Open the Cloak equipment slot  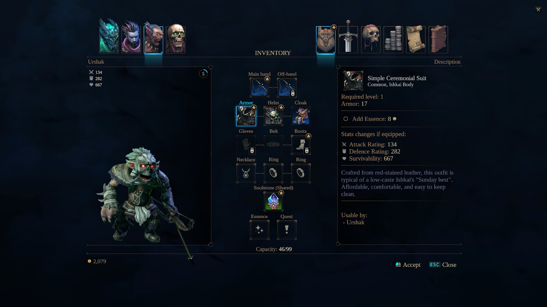point(301,116)
